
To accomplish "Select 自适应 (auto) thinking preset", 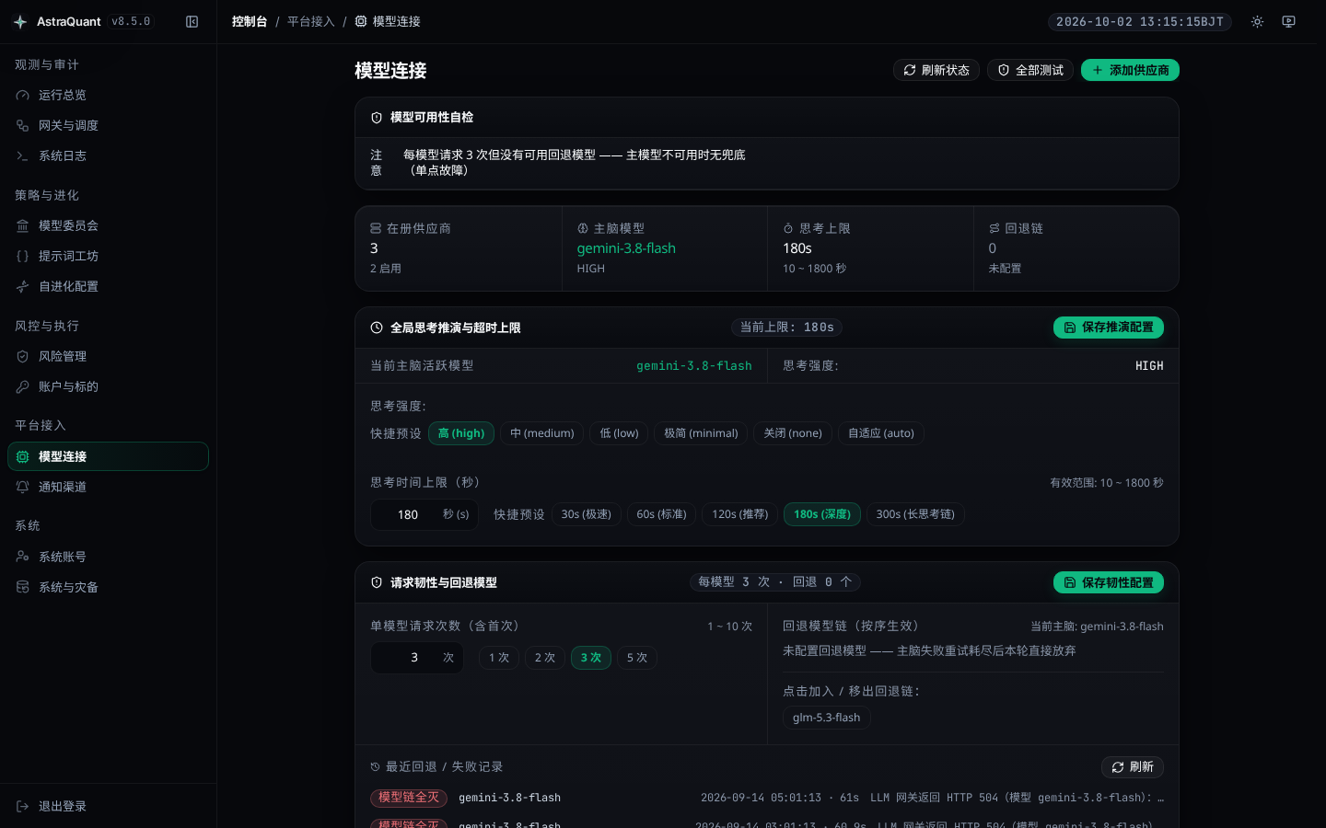I will click(881, 433).
